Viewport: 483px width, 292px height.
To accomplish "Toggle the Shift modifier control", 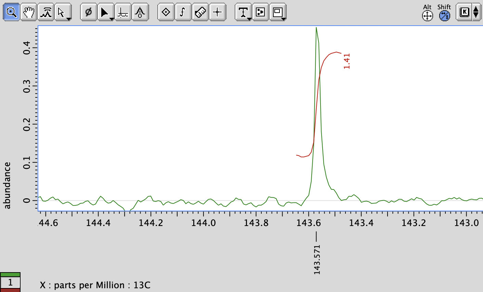I will click(x=444, y=15).
